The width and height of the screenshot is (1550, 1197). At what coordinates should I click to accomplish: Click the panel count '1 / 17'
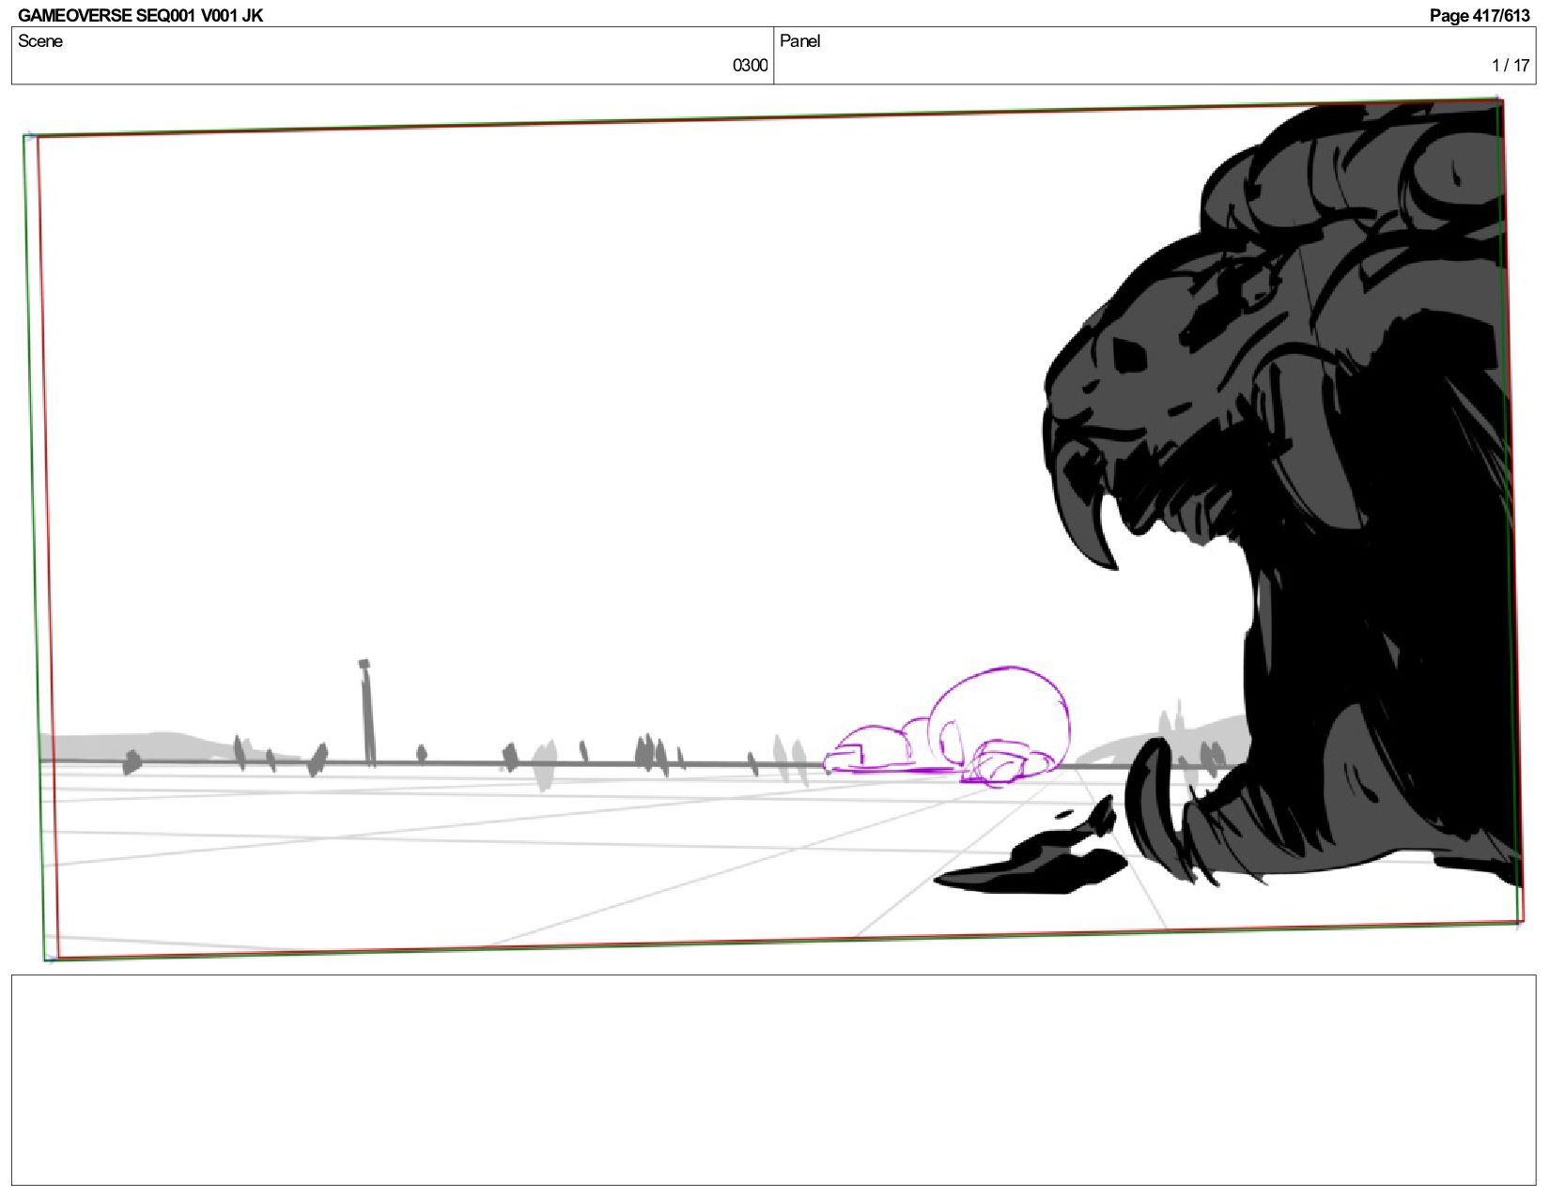[1511, 65]
